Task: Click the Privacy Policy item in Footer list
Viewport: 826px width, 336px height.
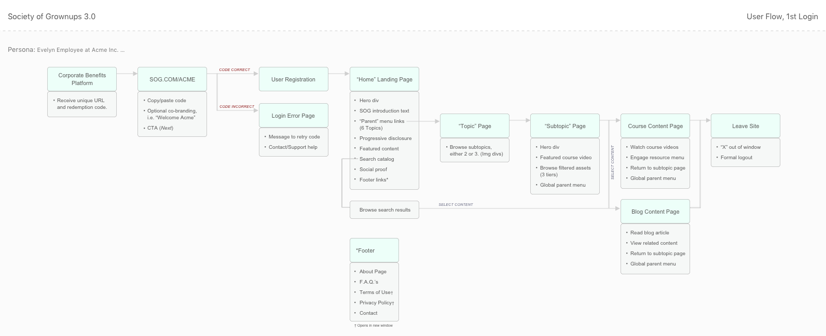Action: pos(376,303)
